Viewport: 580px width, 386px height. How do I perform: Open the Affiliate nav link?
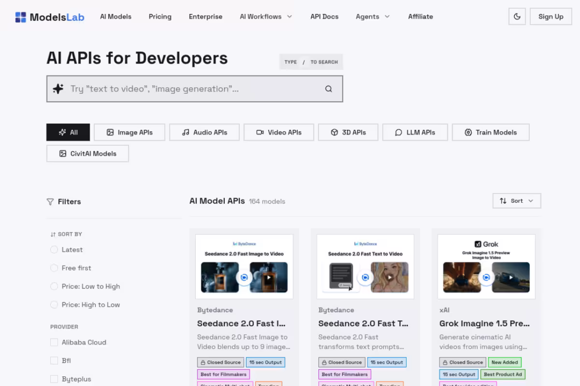pos(420,16)
